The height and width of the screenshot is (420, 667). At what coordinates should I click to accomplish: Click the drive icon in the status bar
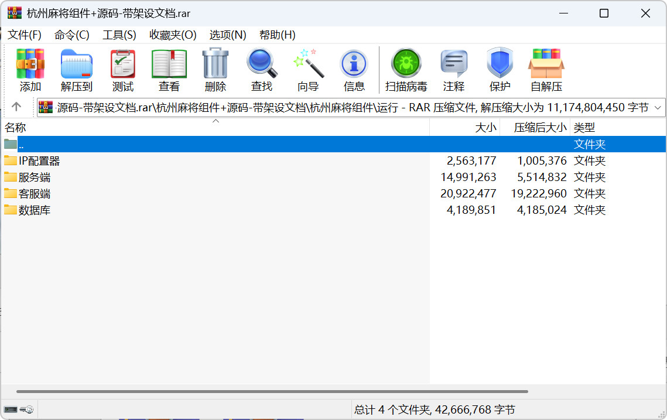11,410
